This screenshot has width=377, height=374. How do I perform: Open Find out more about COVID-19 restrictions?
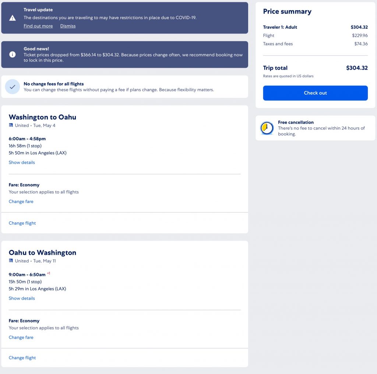38,26
